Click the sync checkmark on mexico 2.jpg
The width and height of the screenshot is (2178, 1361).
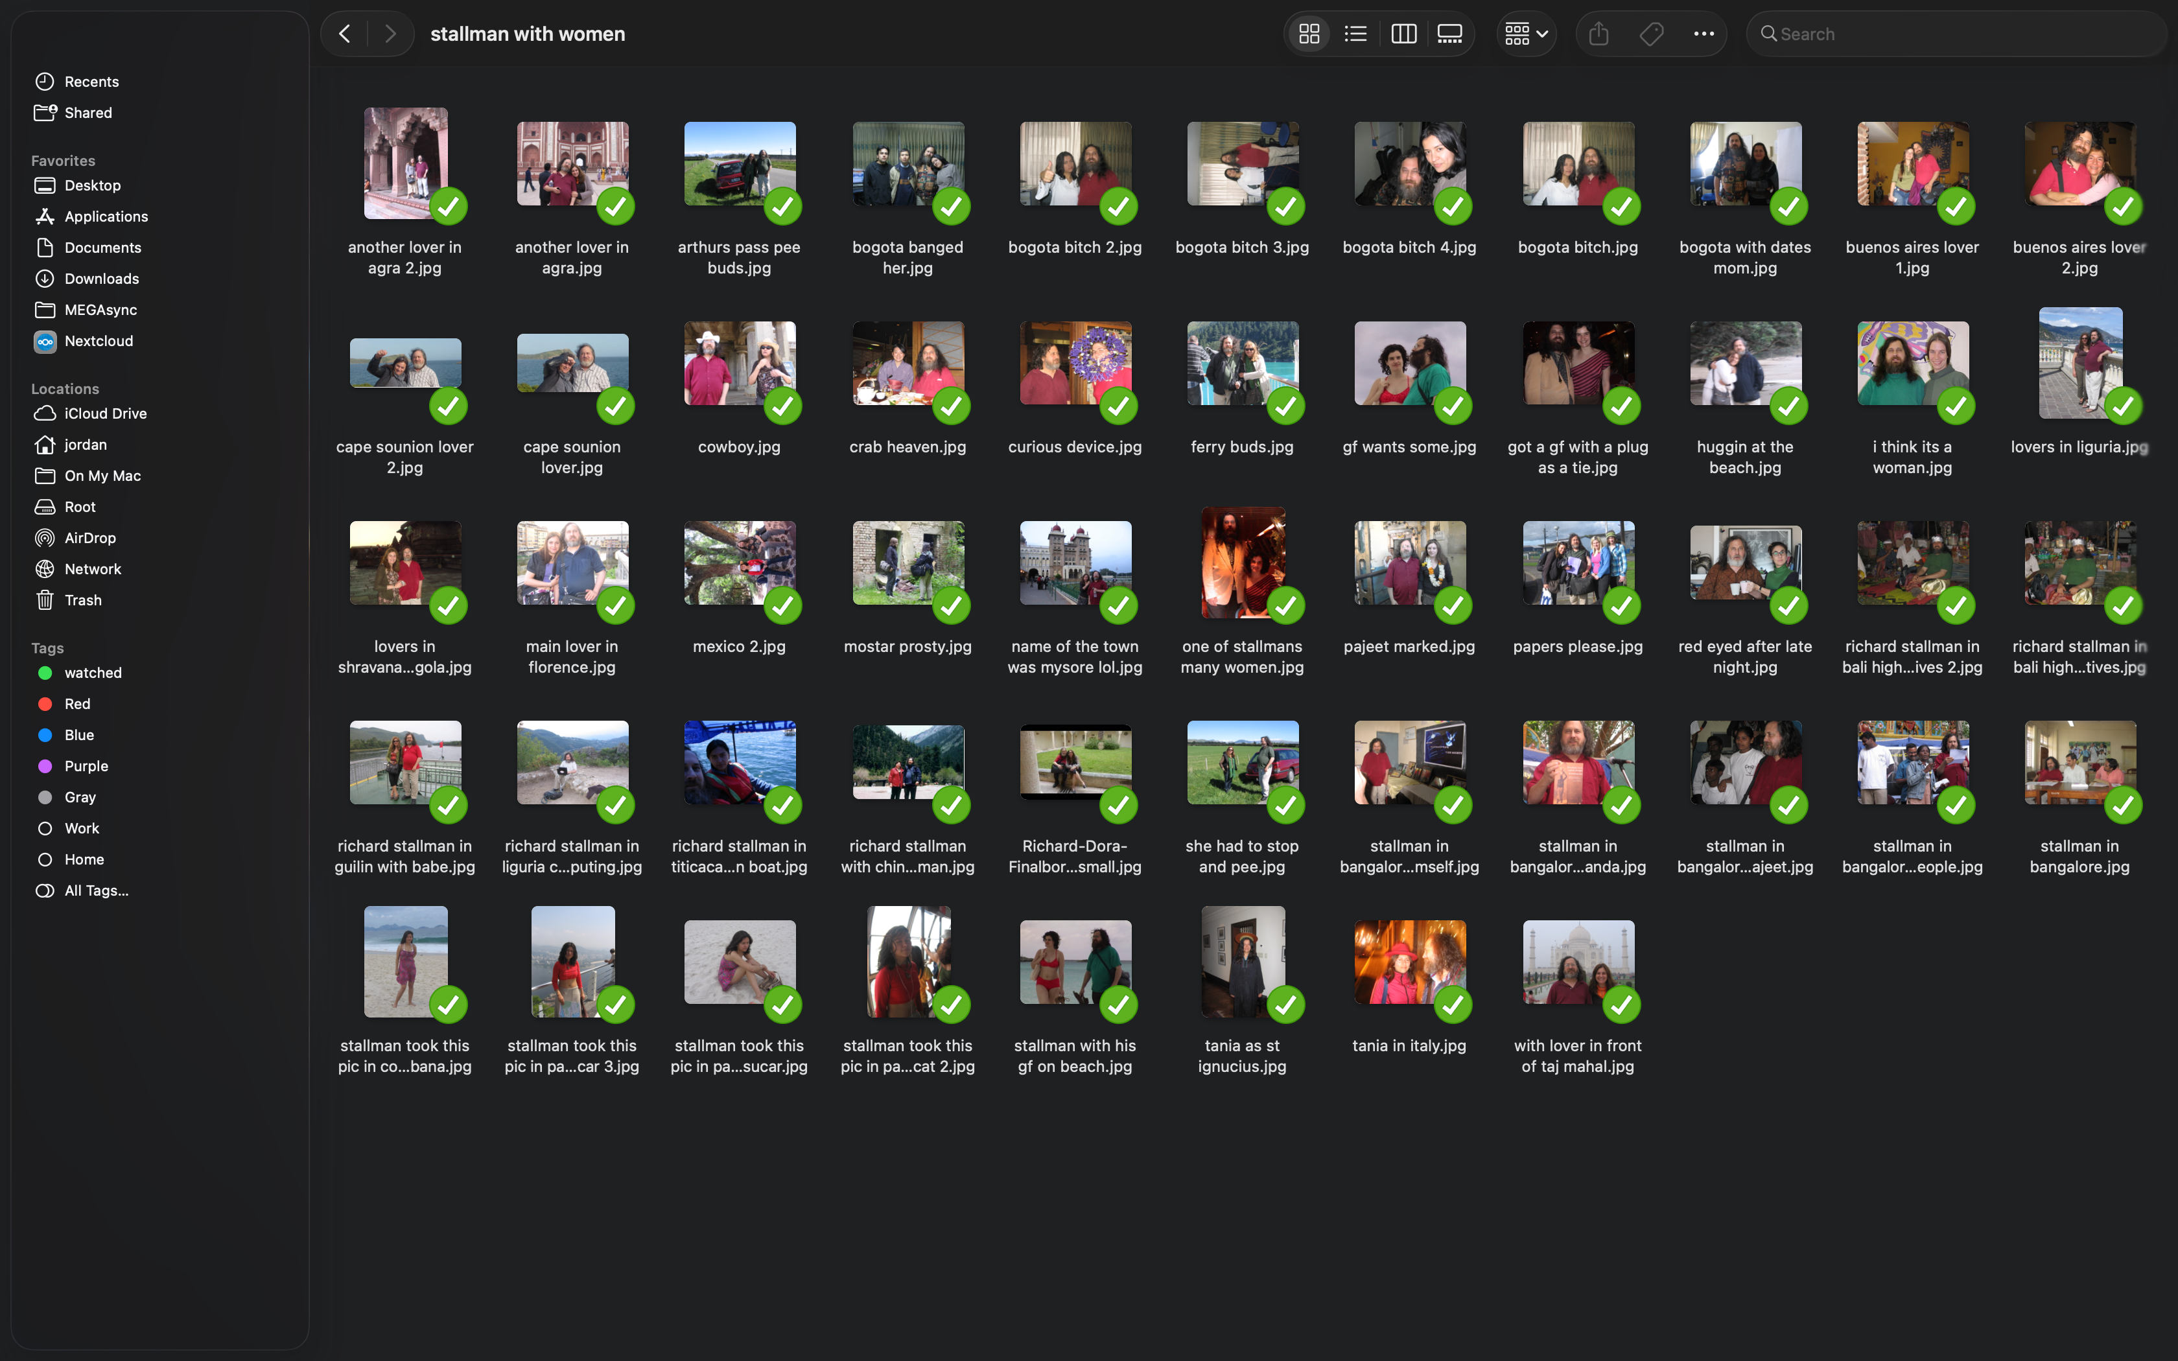click(783, 606)
